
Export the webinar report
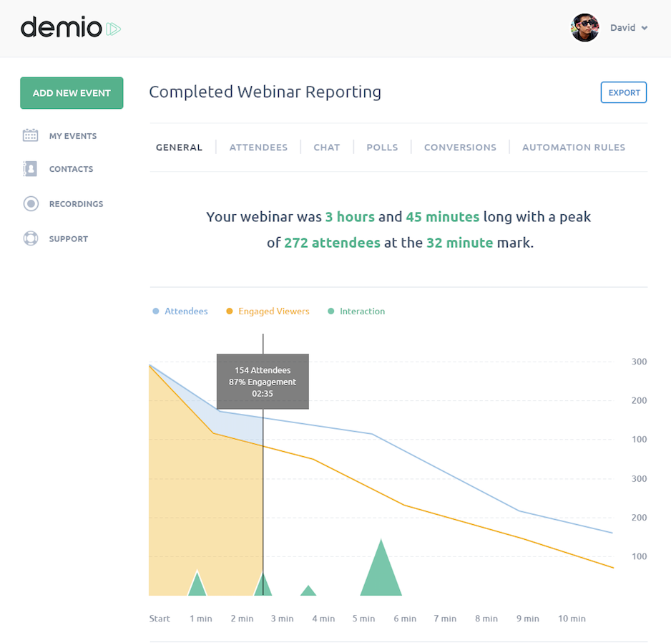[624, 92]
